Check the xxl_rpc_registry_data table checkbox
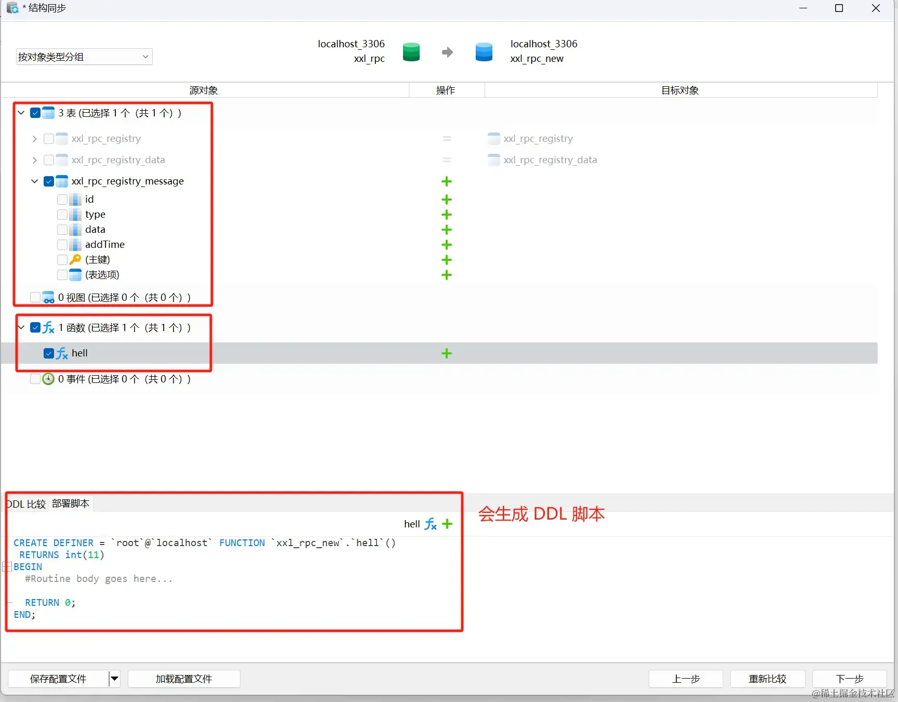The width and height of the screenshot is (898, 702). coord(49,160)
